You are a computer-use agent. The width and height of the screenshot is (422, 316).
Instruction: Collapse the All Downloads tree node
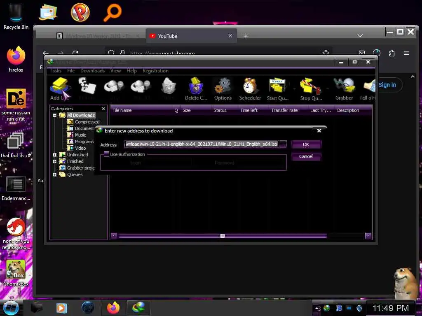click(x=55, y=115)
